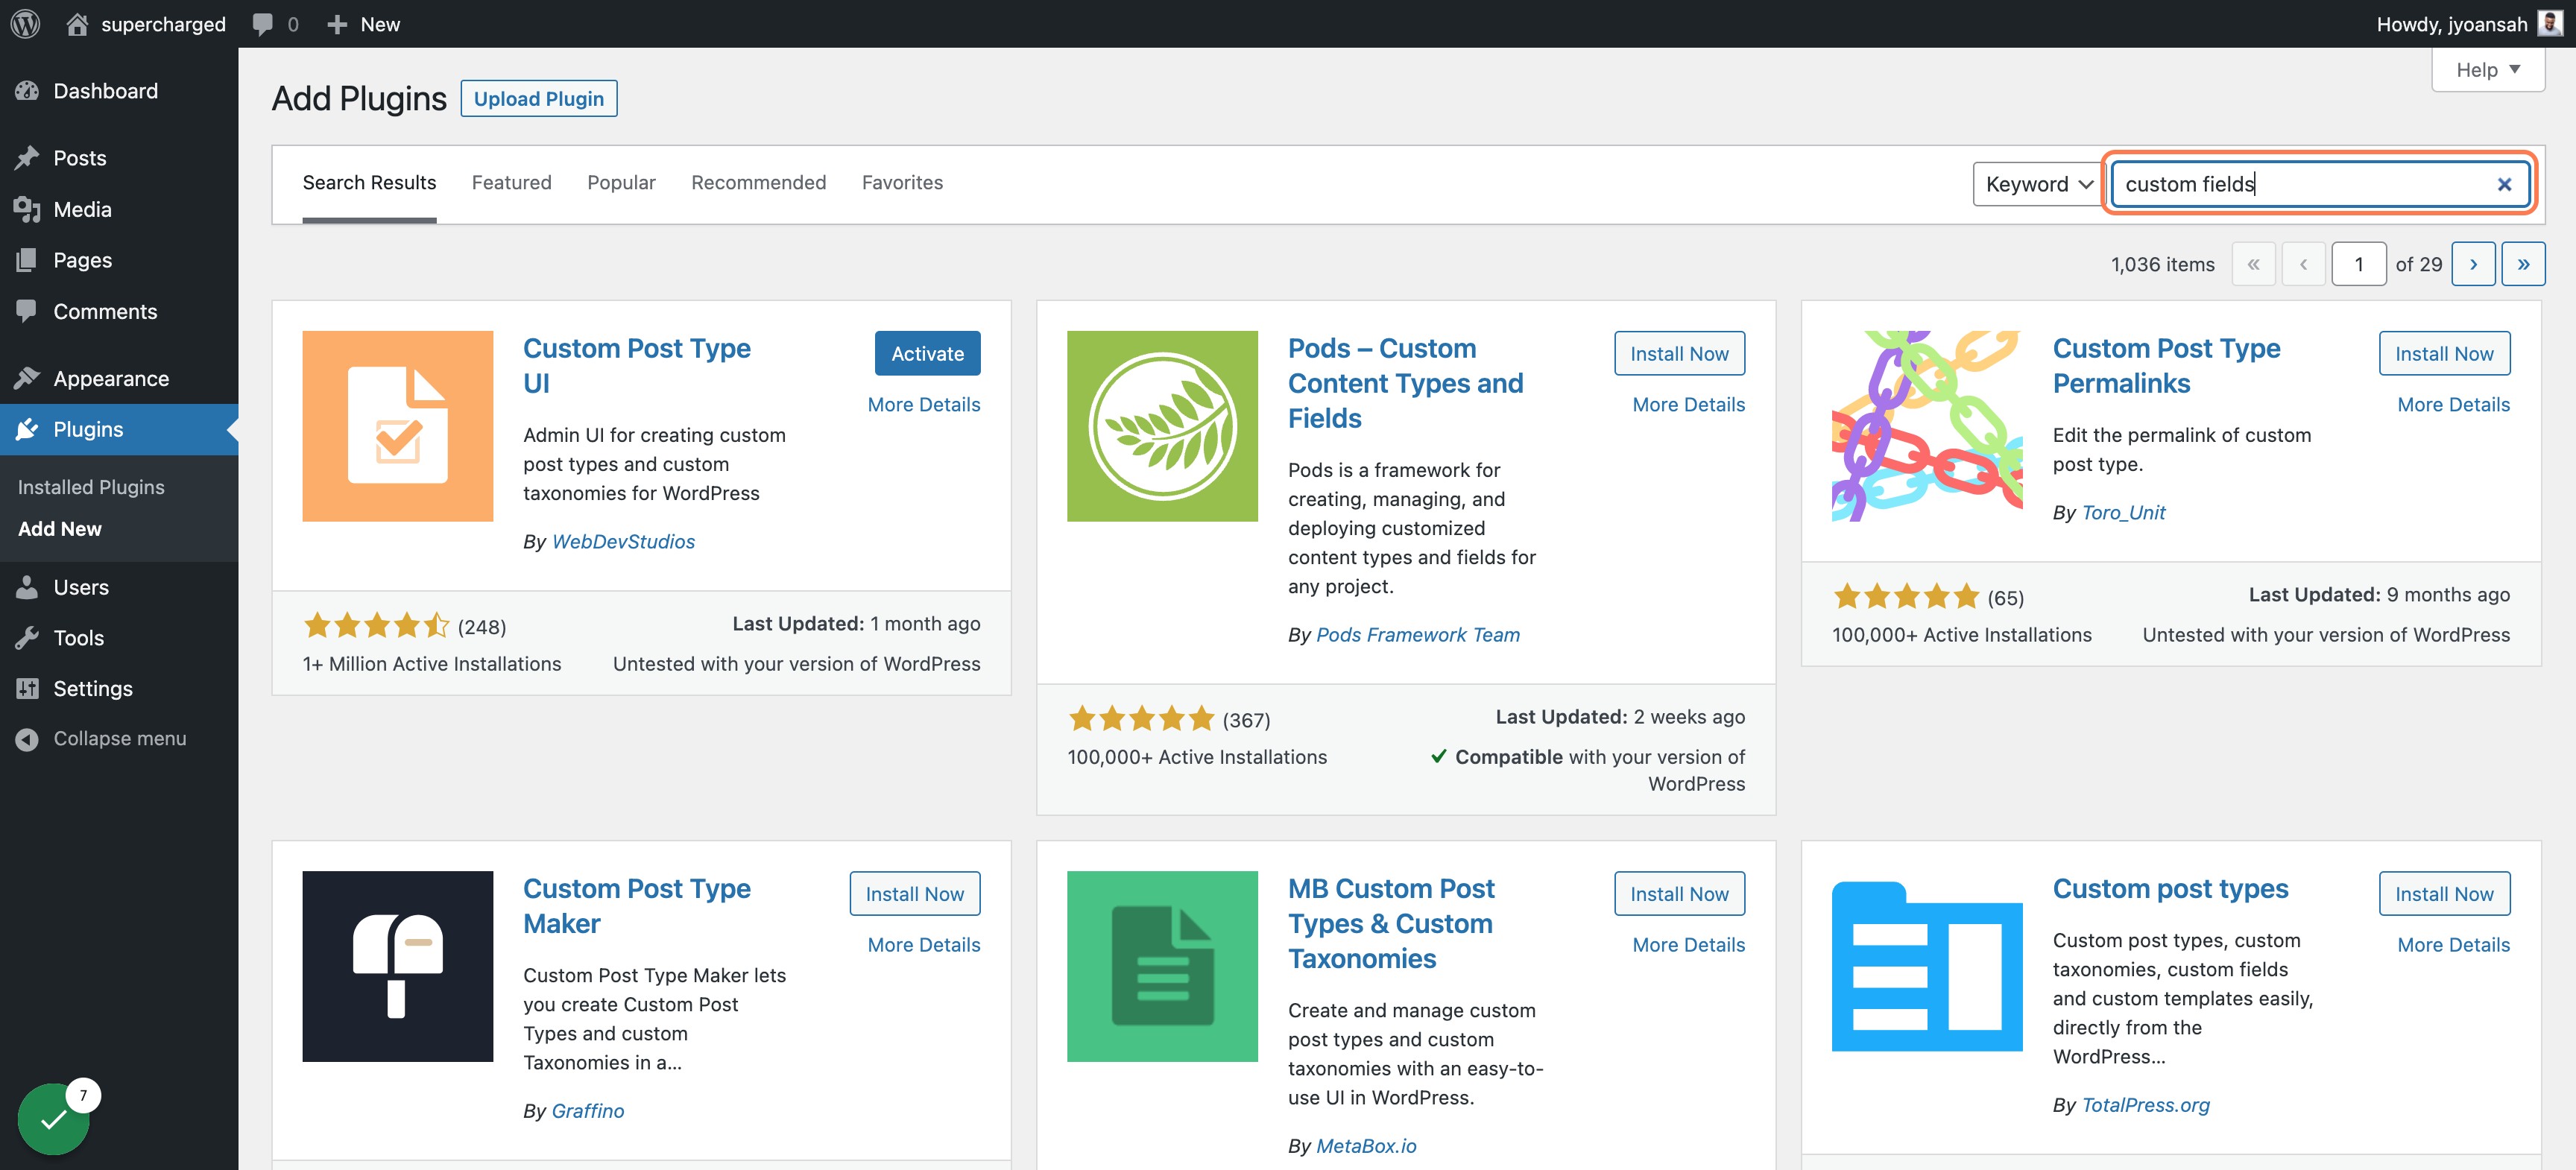Click the plus New icon in admin bar

point(337,24)
